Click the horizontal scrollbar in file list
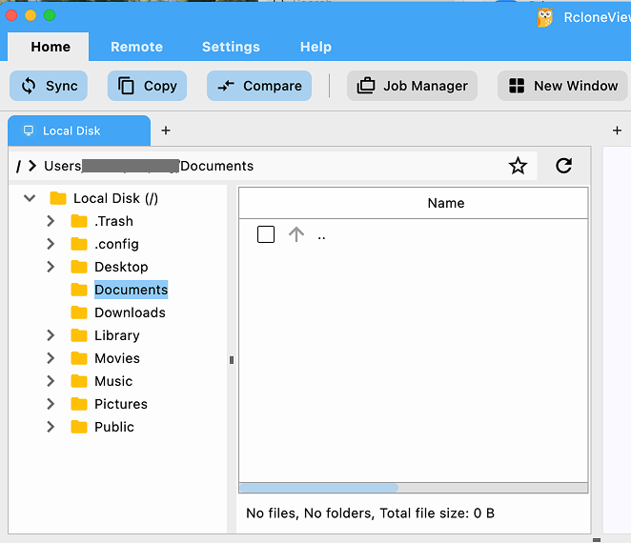This screenshot has width=631, height=543. tap(318, 488)
